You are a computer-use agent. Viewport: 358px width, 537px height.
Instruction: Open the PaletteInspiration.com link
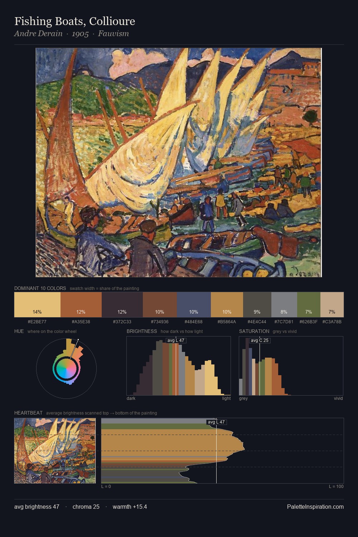(x=315, y=507)
